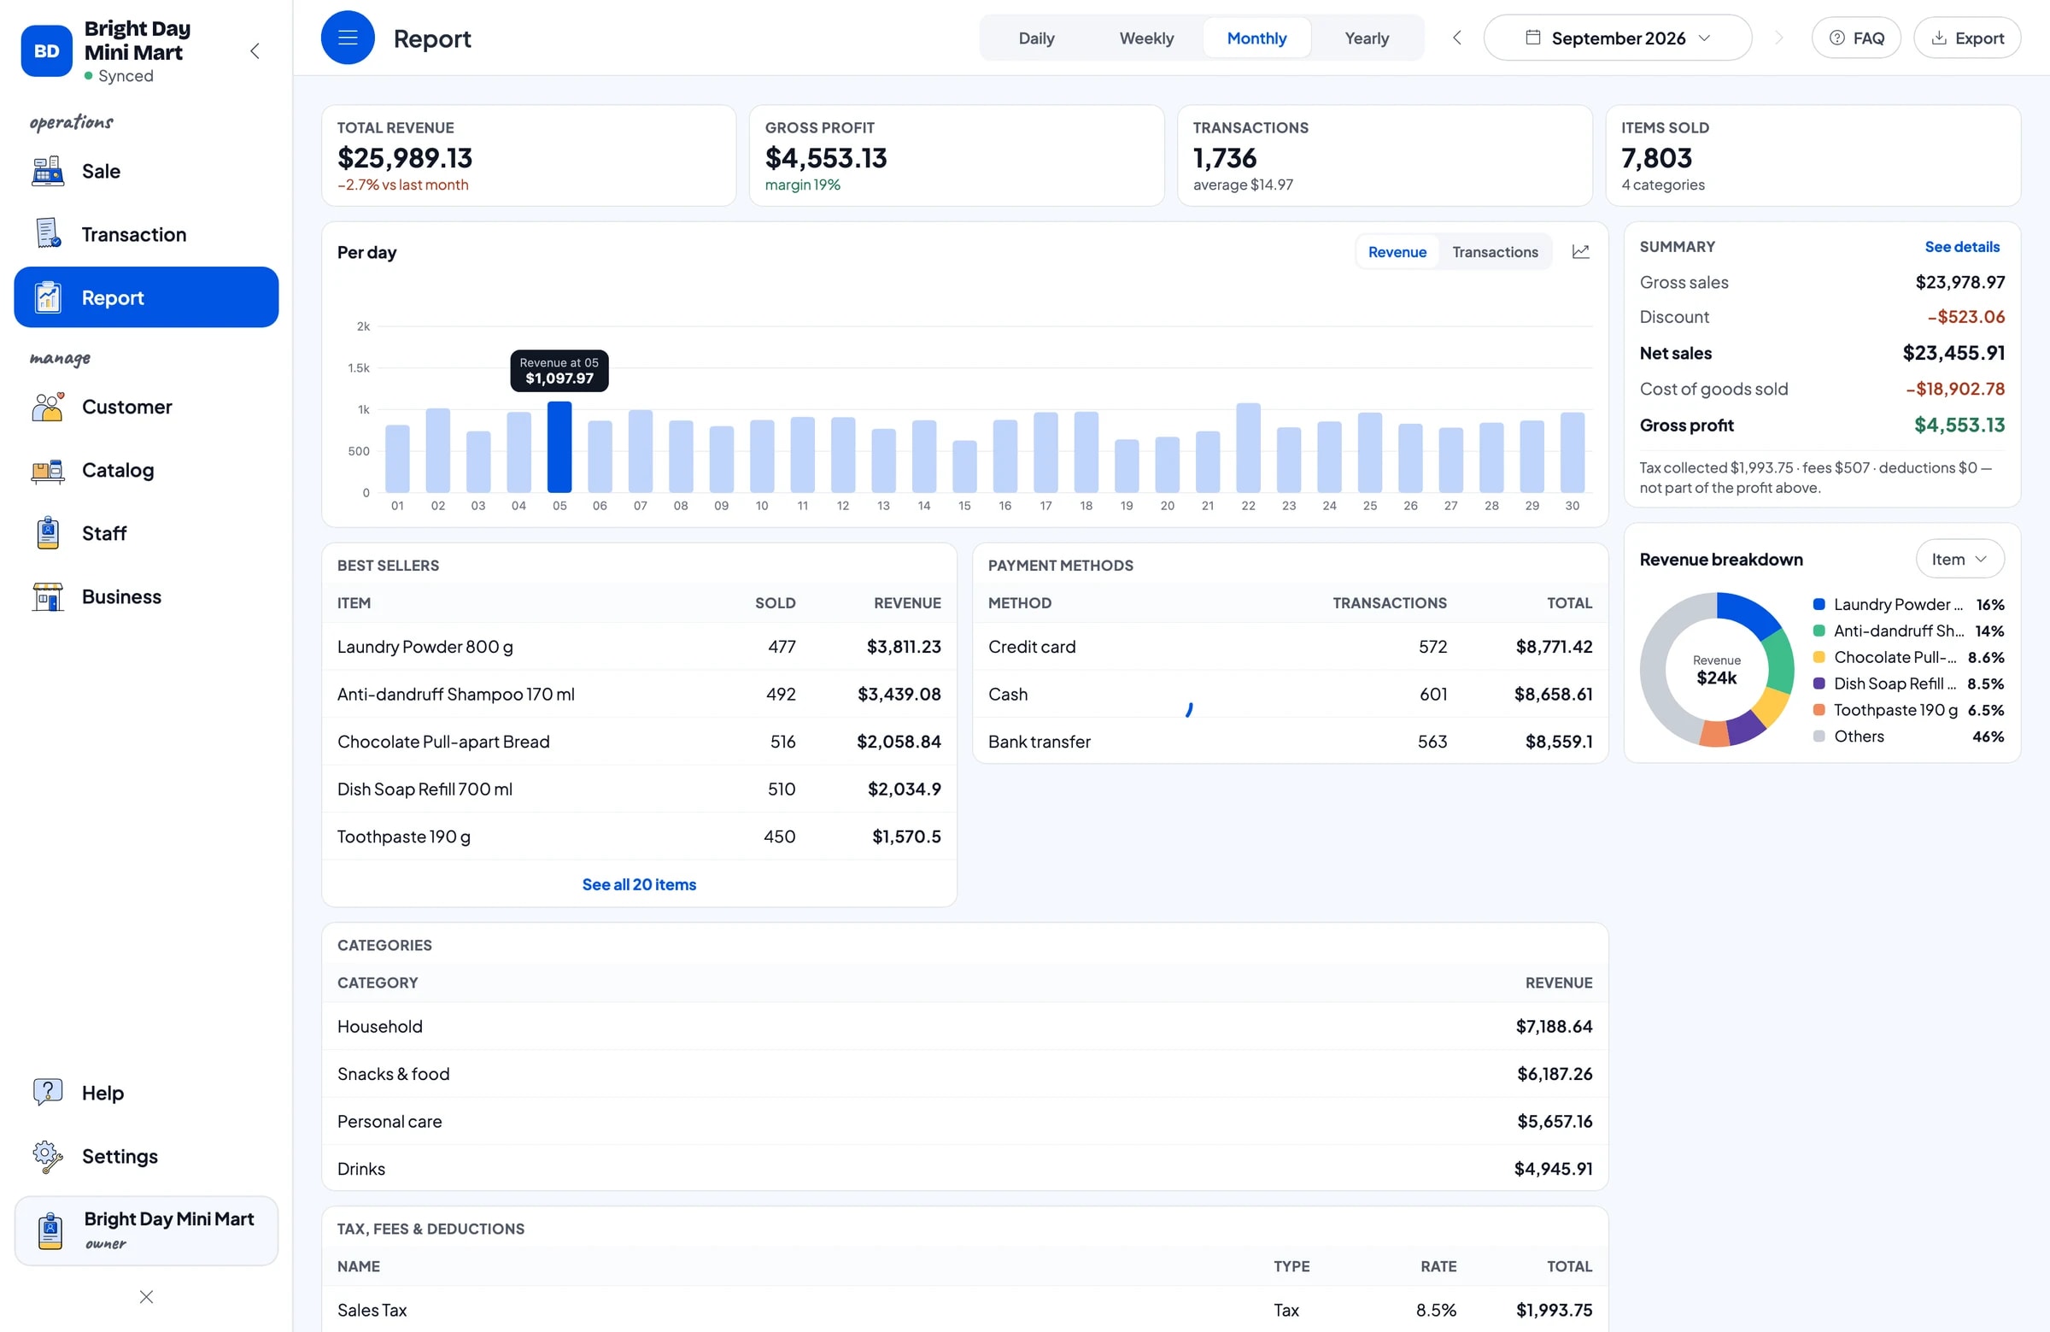Show Transactions in Per day chart

pyautogui.click(x=1495, y=251)
